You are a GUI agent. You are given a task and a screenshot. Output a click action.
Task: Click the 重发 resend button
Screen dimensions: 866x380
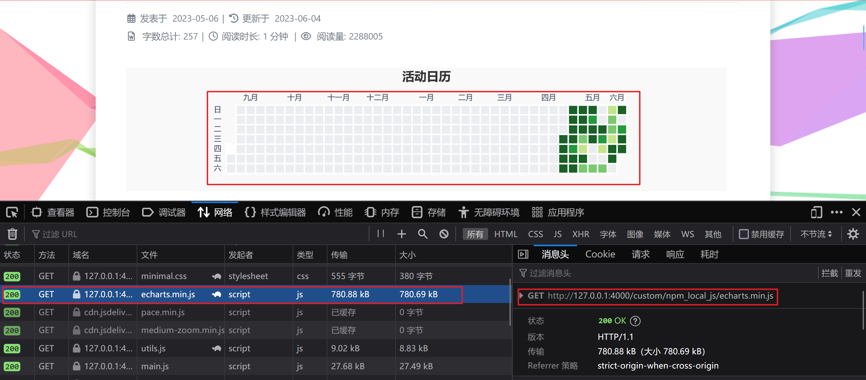(853, 273)
